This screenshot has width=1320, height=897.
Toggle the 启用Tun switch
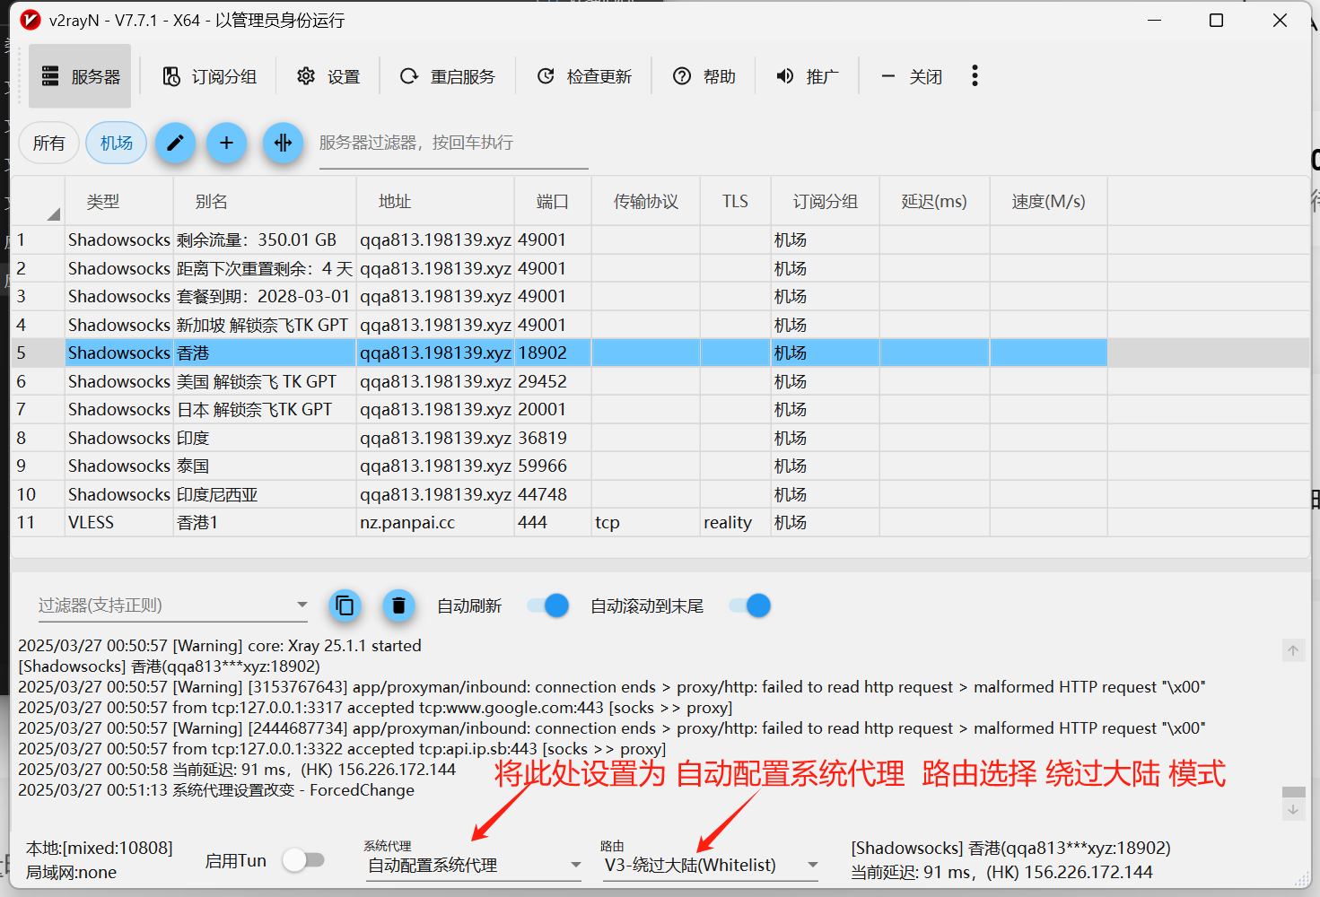click(303, 860)
